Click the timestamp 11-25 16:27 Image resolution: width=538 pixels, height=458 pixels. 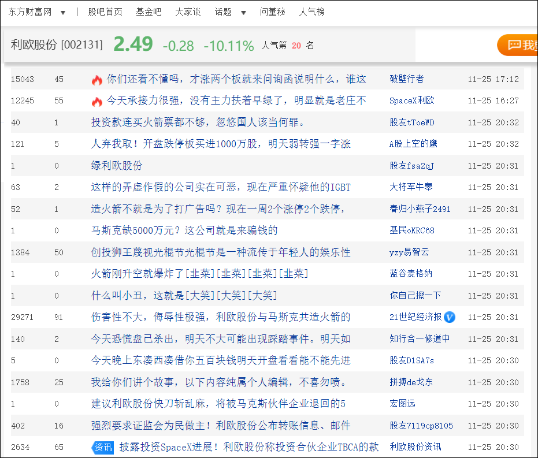click(x=494, y=100)
